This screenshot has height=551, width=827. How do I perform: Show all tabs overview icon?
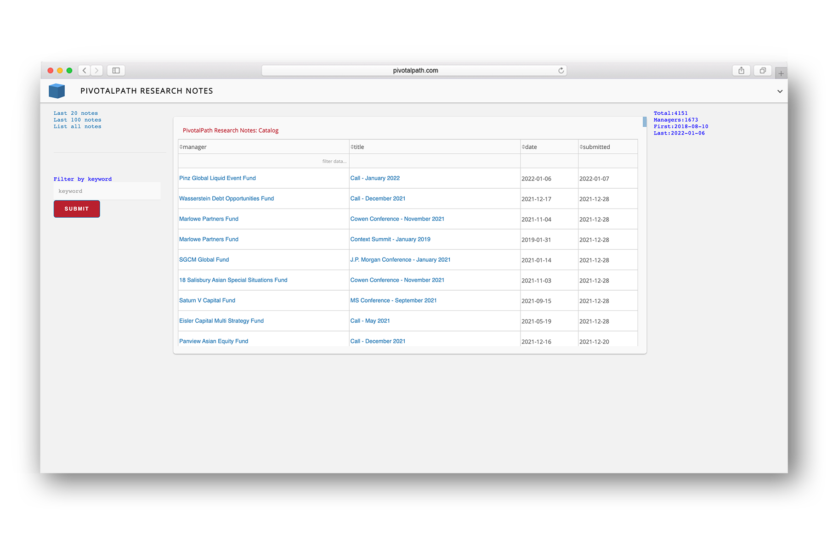[x=762, y=71]
